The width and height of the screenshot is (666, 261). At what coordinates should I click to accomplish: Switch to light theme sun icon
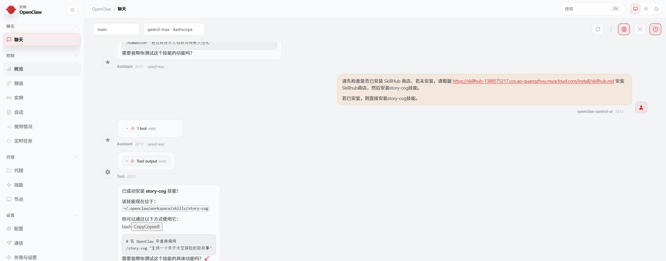[x=646, y=9]
